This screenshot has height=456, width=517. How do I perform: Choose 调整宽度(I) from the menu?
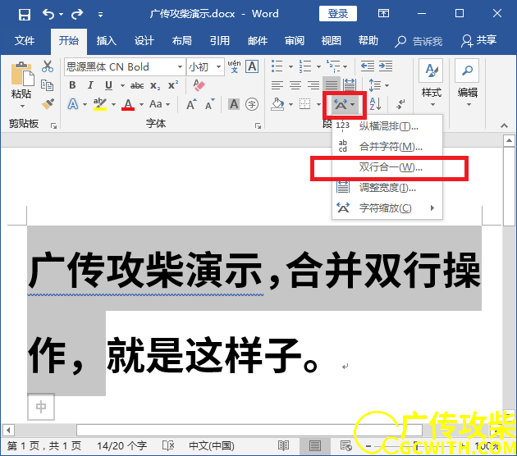pos(387,188)
